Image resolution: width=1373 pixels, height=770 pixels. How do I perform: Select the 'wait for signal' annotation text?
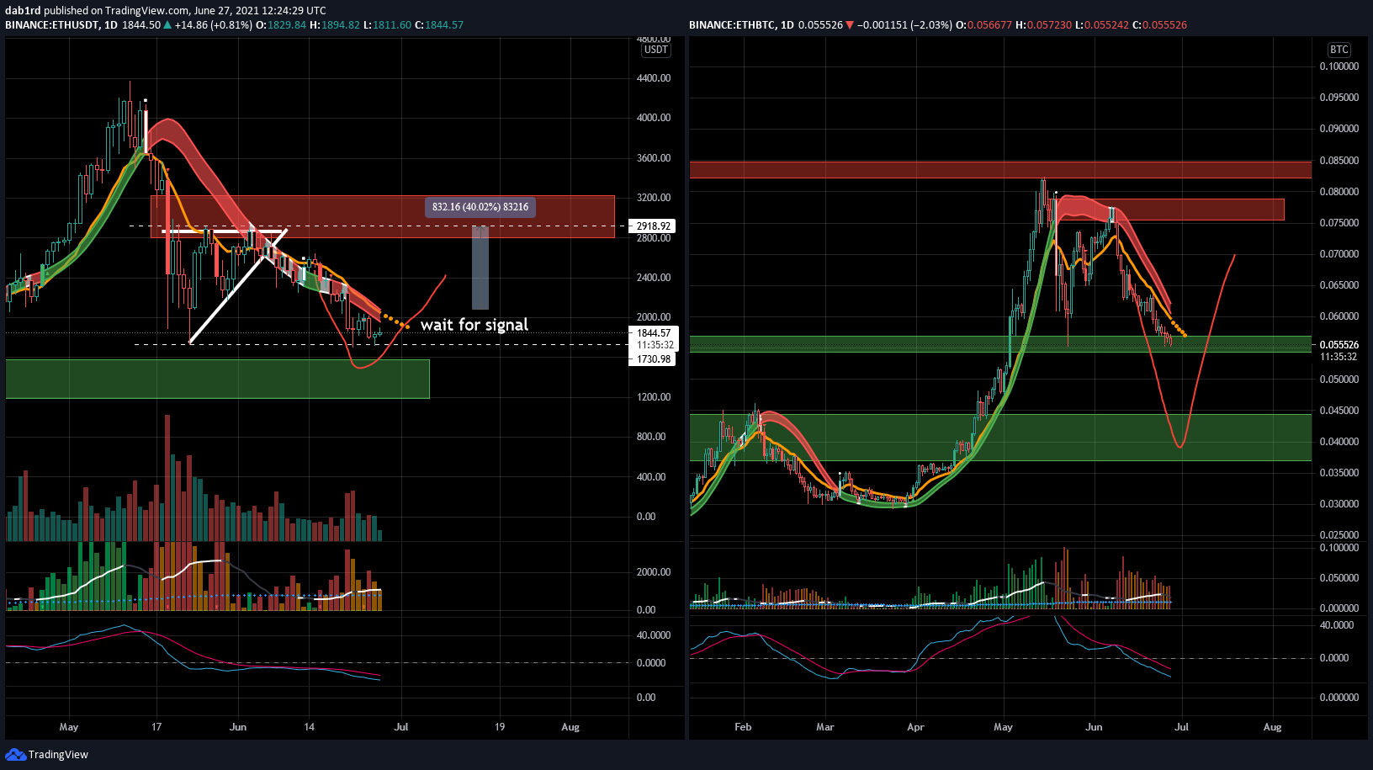tap(474, 325)
